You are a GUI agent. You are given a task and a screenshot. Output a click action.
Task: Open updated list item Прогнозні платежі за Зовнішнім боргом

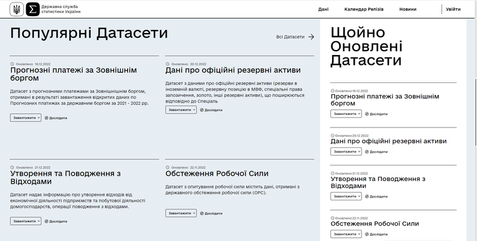click(385, 100)
